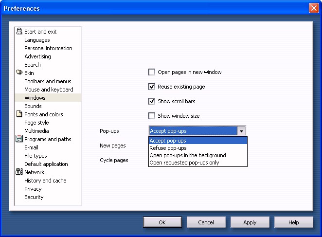Click the Apply button

pos(250,222)
